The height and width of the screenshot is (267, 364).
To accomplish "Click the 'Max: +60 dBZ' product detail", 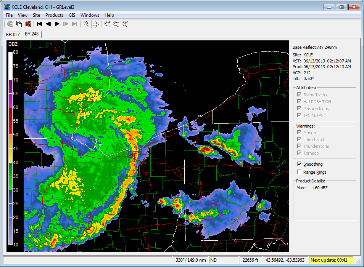I will (x=312, y=188).
